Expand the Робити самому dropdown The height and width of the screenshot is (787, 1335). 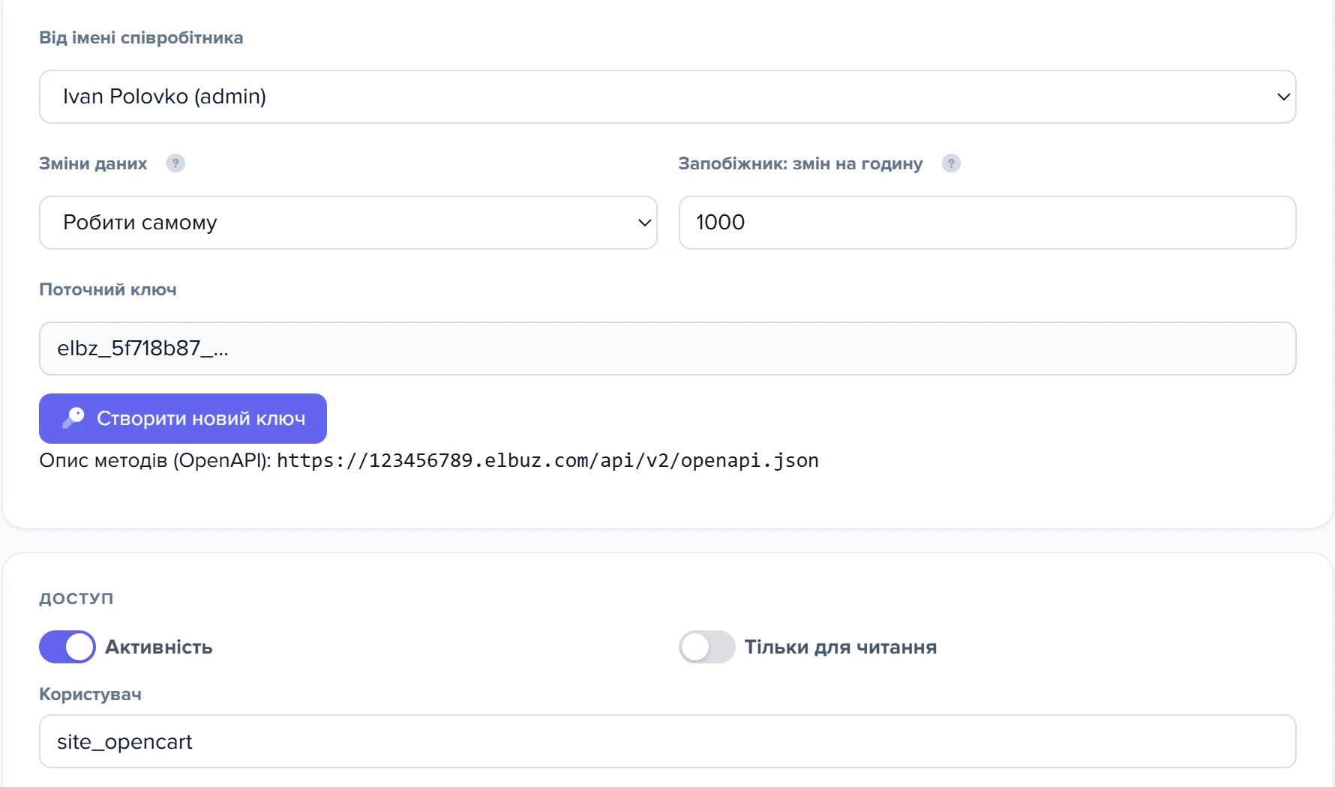tap(348, 223)
